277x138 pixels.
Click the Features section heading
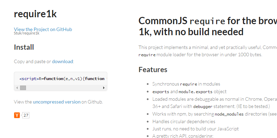click(153, 69)
